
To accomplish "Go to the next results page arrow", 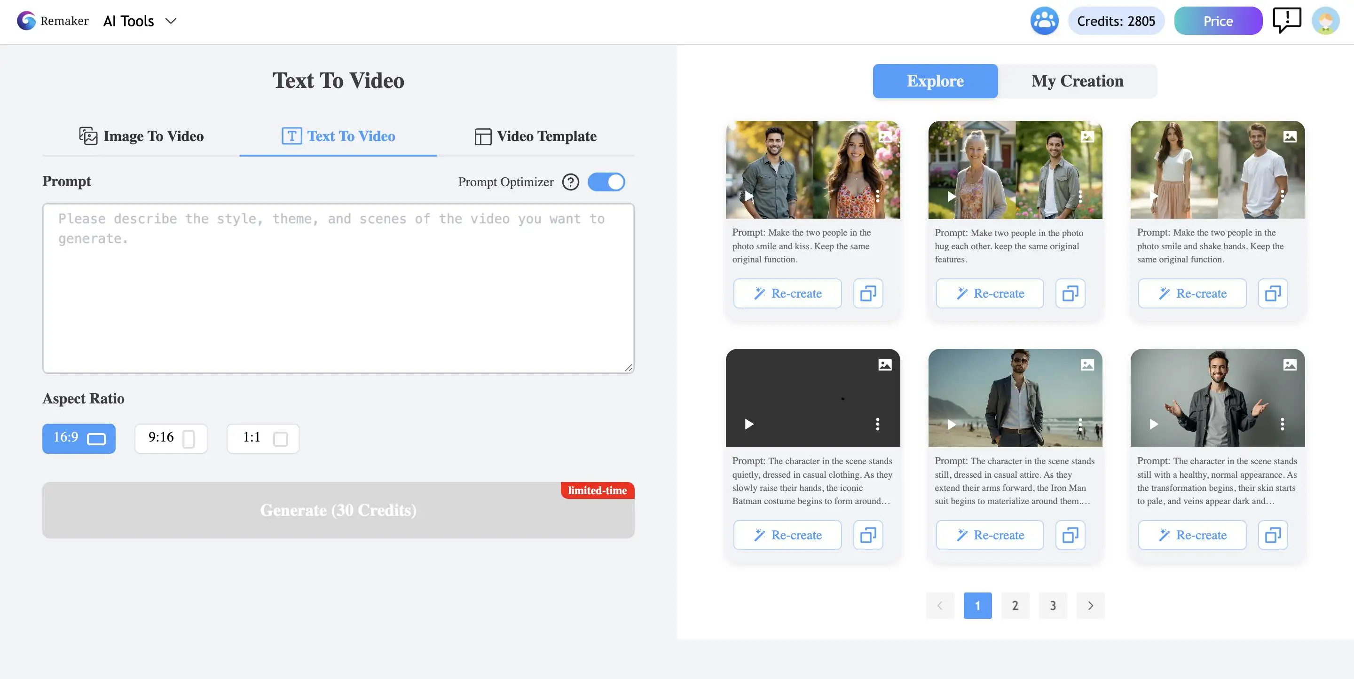I will coord(1090,606).
